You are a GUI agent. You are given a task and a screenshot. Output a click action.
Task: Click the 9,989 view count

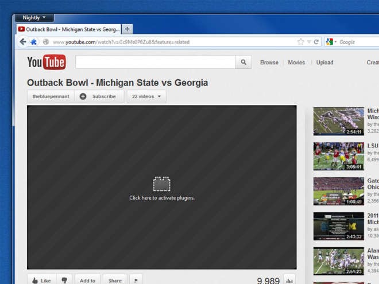(268, 281)
